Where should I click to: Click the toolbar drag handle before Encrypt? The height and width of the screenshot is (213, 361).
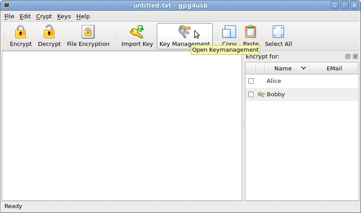[x=4, y=36]
